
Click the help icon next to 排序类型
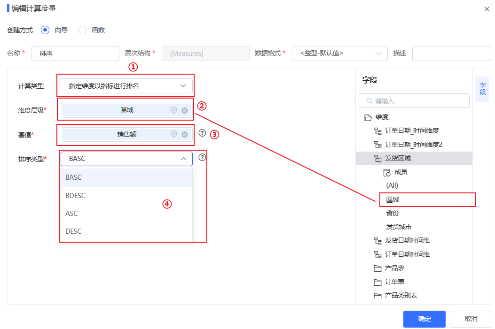click(202, 157)
